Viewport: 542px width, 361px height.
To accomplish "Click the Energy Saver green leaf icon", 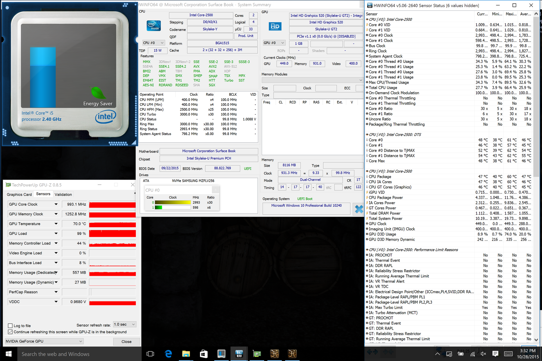I will coord(98,93).
